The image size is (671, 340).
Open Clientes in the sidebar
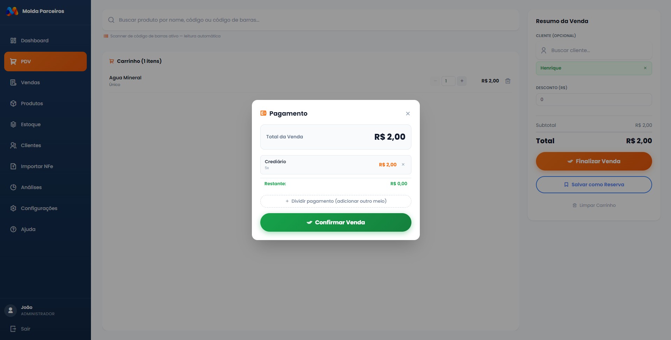coord(31,145)
